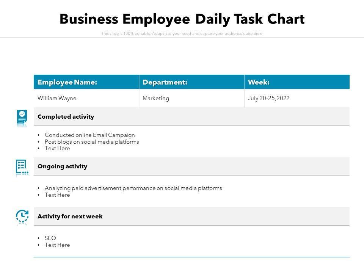The image size is (364, 273).
Task: Select the Ongoing activity section header
Action: click(x=62, y=166)
